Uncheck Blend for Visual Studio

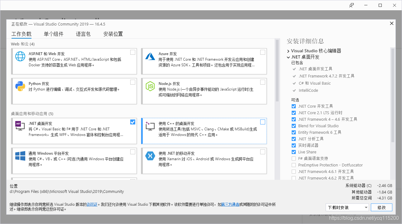[294, 126]
